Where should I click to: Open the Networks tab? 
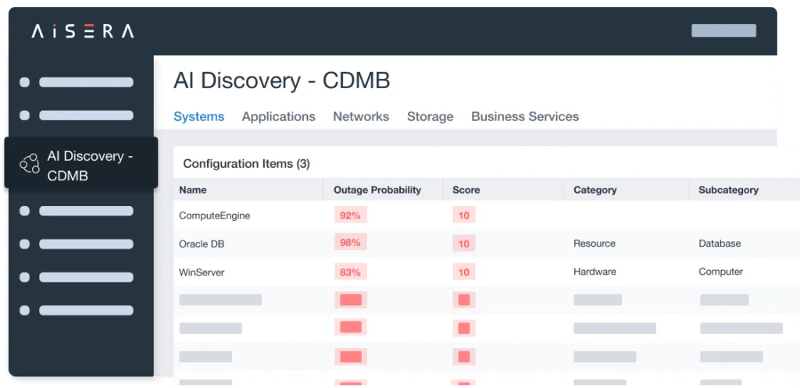tap(360, 116)
